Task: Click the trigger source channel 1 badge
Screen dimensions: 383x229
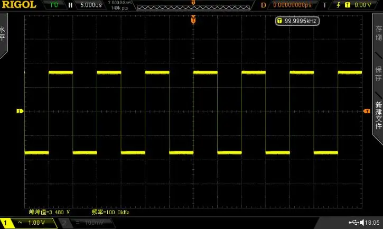Action: coord(347,5)
